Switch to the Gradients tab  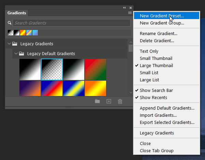[17, 13]
